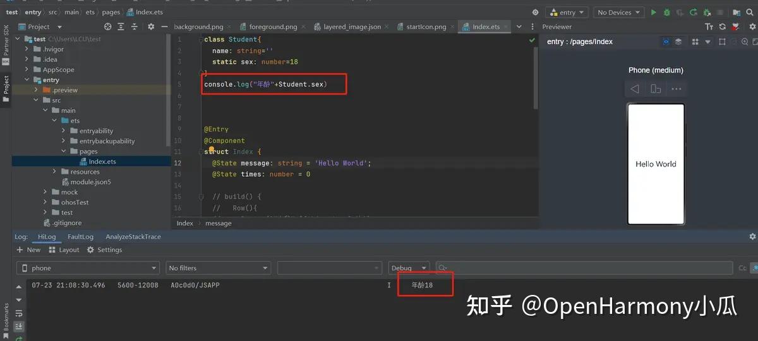Toggle case-sensitive Cc button in log search
The width and height of the screenshot is (758, 341).
(743, 268)
